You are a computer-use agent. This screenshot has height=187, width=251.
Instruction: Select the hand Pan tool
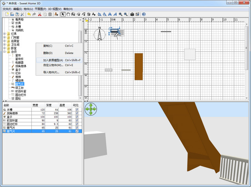click(x=68, y=14)
